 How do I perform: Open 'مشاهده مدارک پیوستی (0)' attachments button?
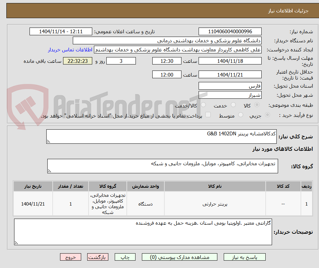pos(179,257)
